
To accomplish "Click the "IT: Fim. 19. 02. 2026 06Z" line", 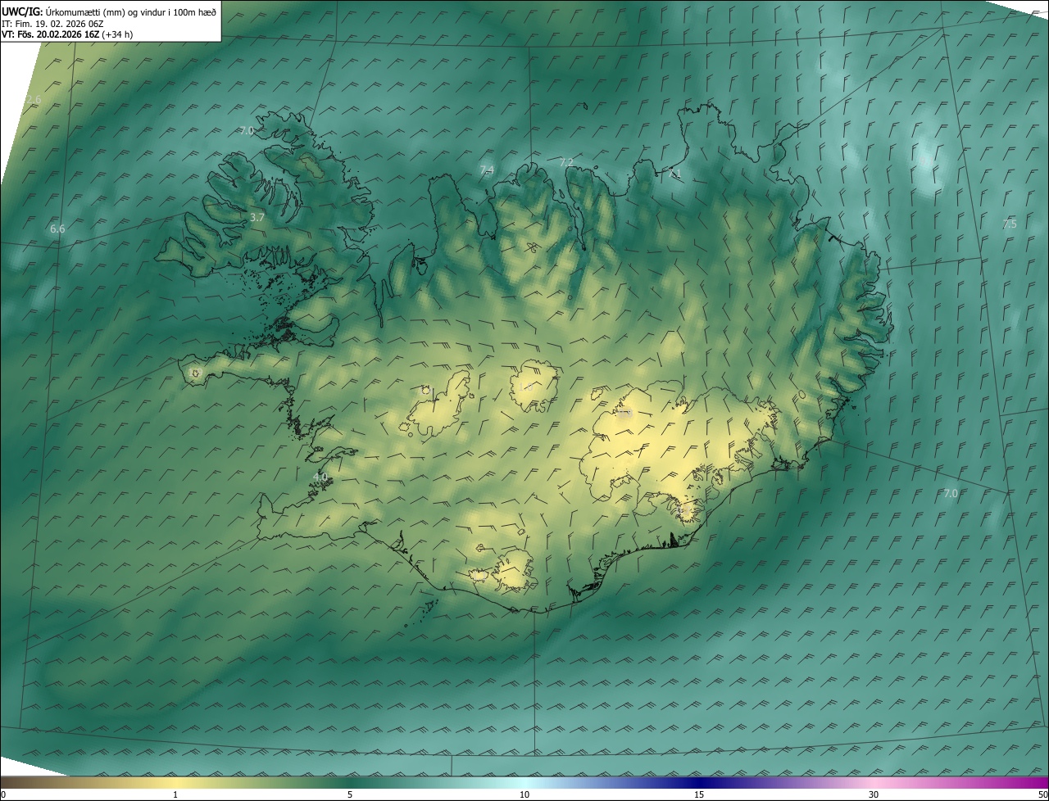I will click(x=52, y=24).
